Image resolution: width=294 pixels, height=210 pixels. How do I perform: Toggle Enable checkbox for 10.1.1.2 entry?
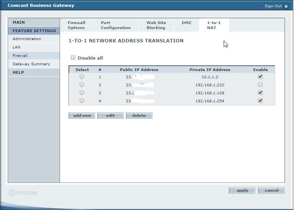[260, 76]
